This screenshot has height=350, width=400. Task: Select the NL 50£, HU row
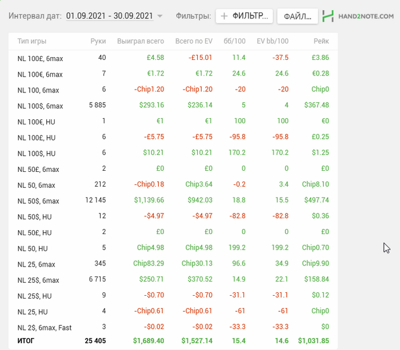173,232
